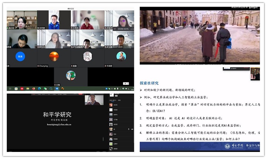The height and width of the screenshot is (159, 267).
Task: Select the first participant in member list
Action: (x=111, y=105)
